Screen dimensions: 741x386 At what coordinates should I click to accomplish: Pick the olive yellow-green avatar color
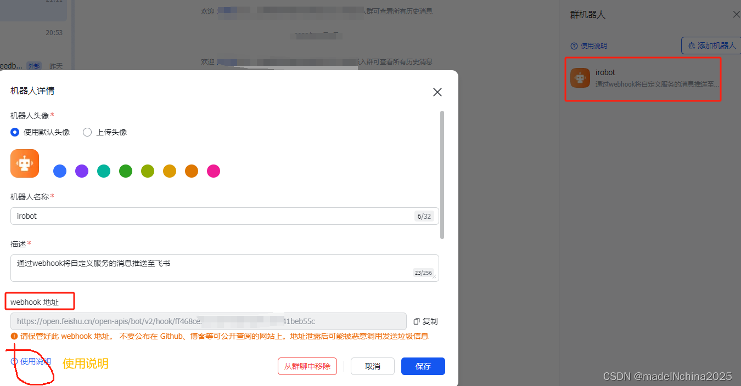(148, 171)
